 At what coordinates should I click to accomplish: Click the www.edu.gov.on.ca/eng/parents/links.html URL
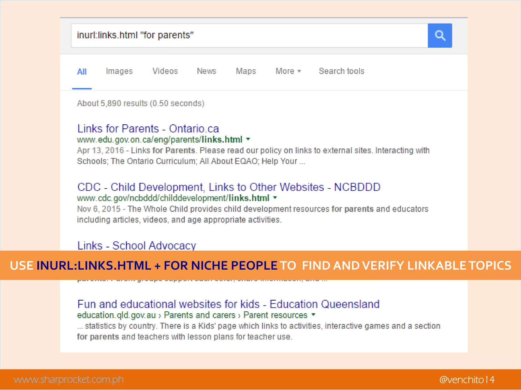pyautogui.click(x=160, y=140)
